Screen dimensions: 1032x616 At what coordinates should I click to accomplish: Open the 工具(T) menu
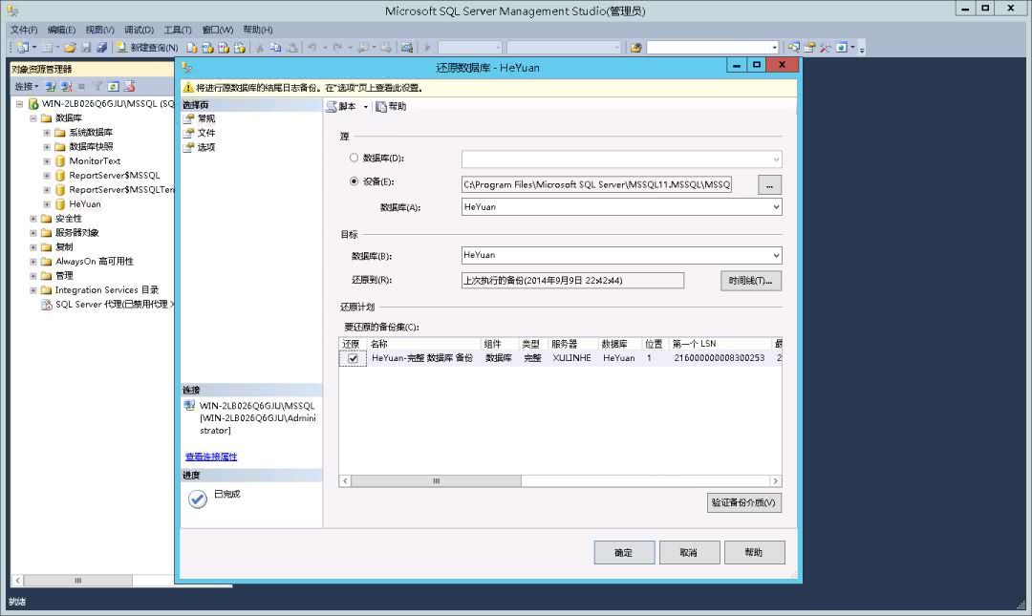pos(178,30)
